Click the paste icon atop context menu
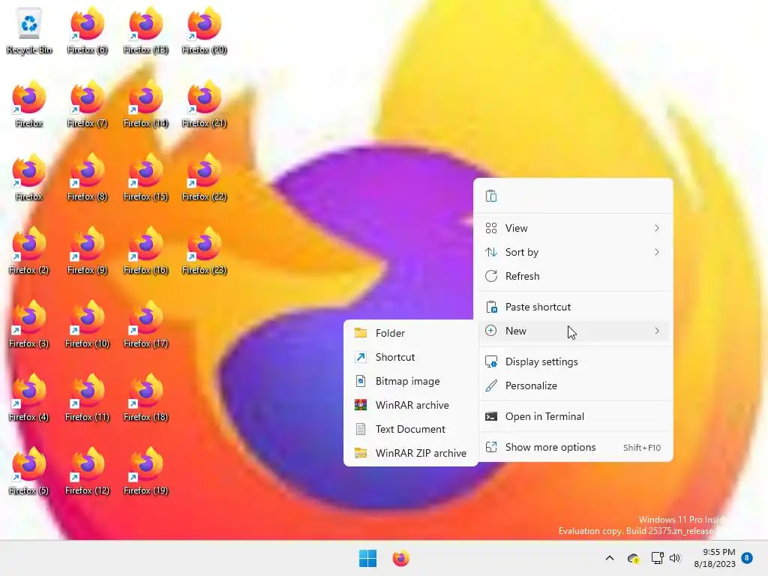The image size is (768, 576). (490, 196)
